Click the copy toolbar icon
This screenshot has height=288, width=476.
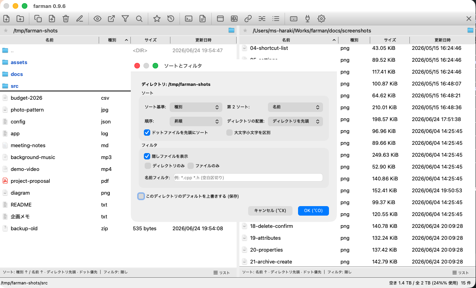pyautogui.click(x=38, y=19)
